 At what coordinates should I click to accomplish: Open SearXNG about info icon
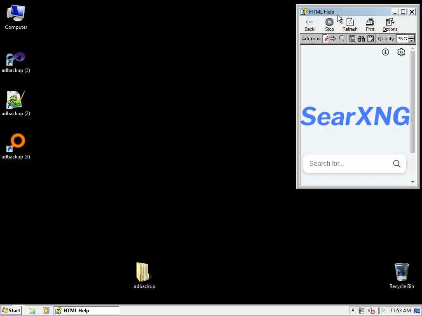385,52
